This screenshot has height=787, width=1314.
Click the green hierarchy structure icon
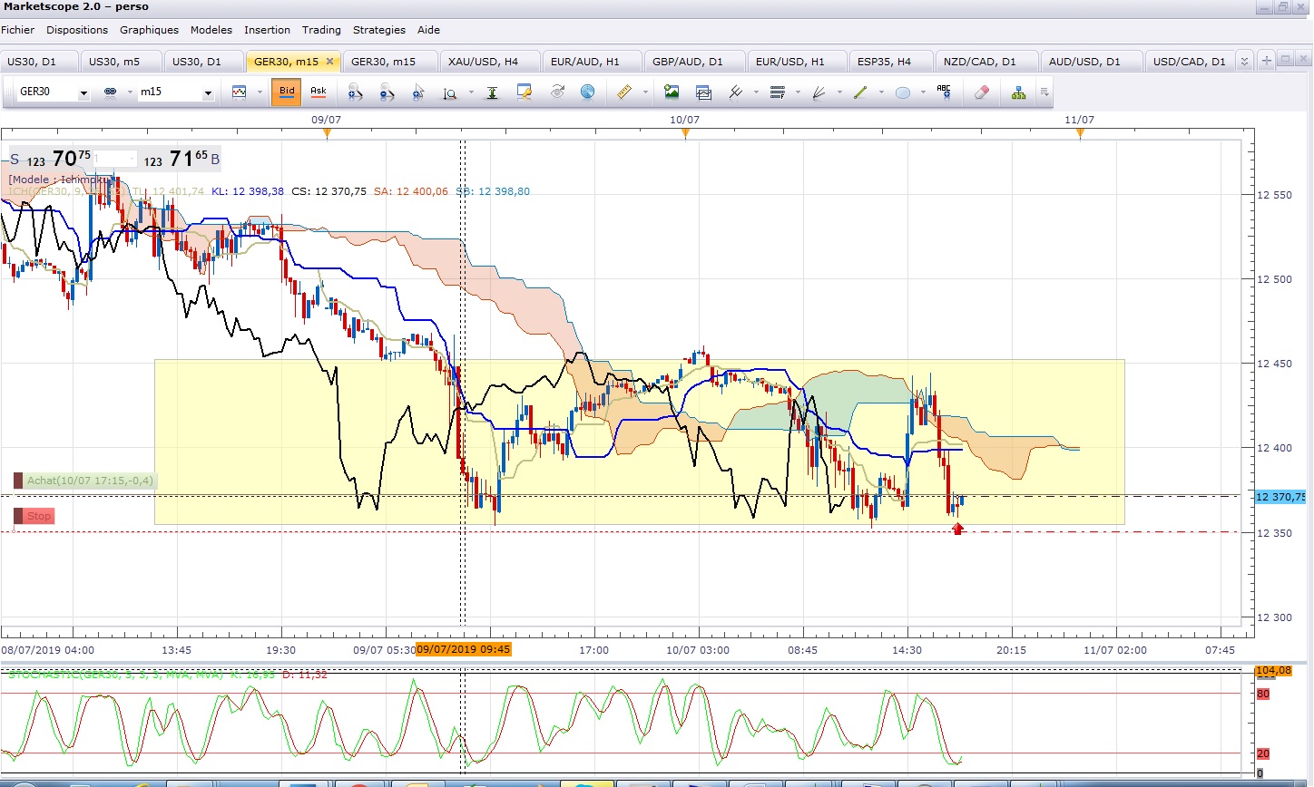1019,92
